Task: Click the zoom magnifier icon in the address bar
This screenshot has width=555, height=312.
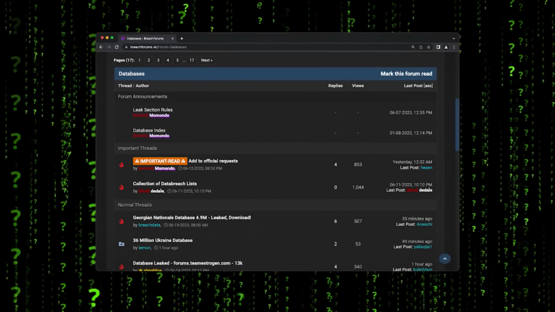Action: 413,47
